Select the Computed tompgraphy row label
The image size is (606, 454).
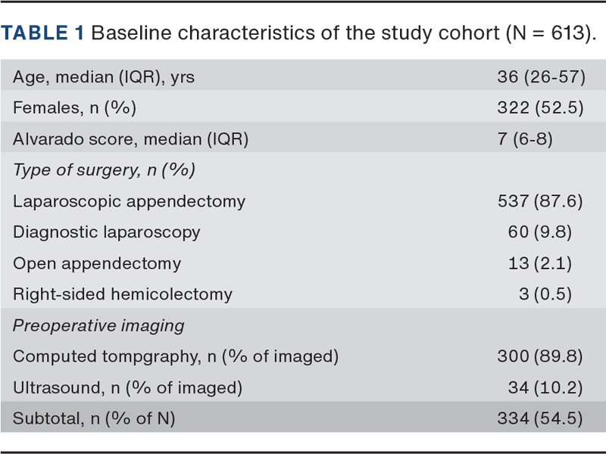(176, 356)
